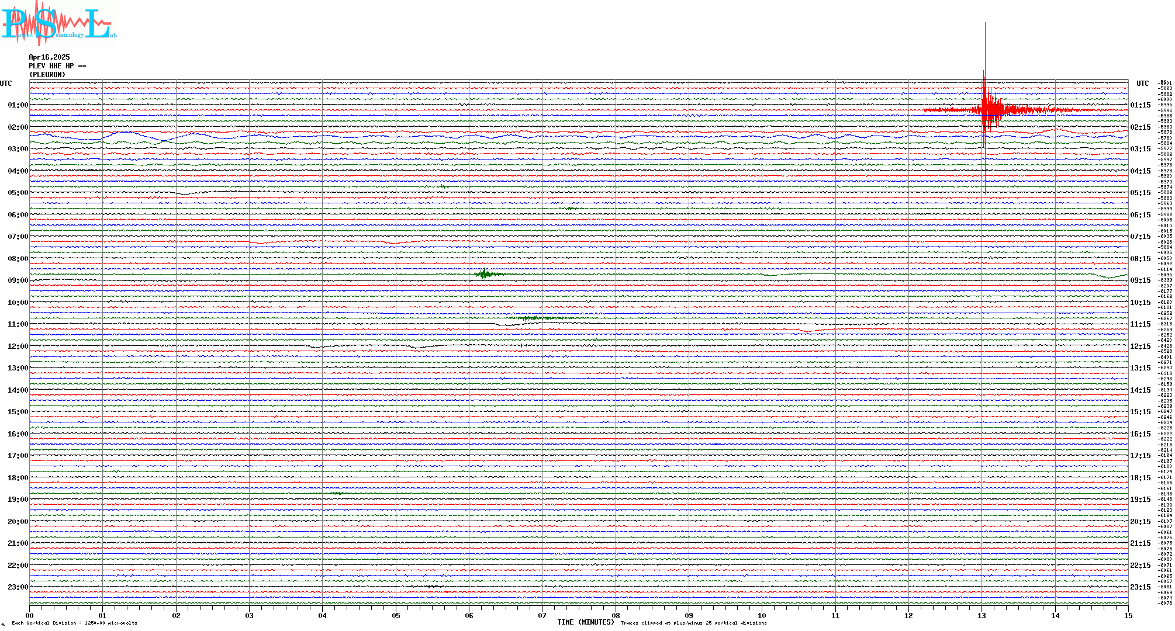Click the PLEV HHE HP station label

click(x=57, y=66)
